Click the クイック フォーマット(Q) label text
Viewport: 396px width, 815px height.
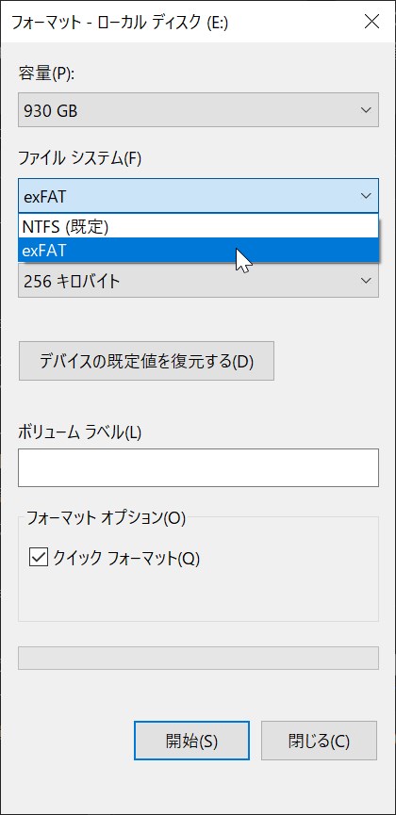point(126,558)
